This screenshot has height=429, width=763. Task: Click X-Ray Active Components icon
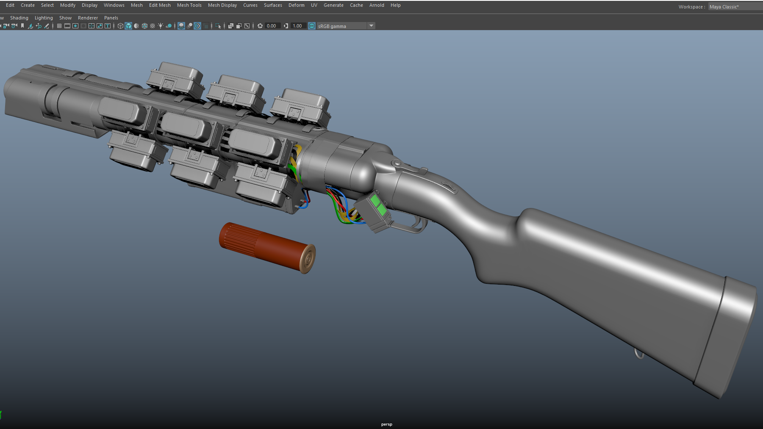[x=239, y=26]
